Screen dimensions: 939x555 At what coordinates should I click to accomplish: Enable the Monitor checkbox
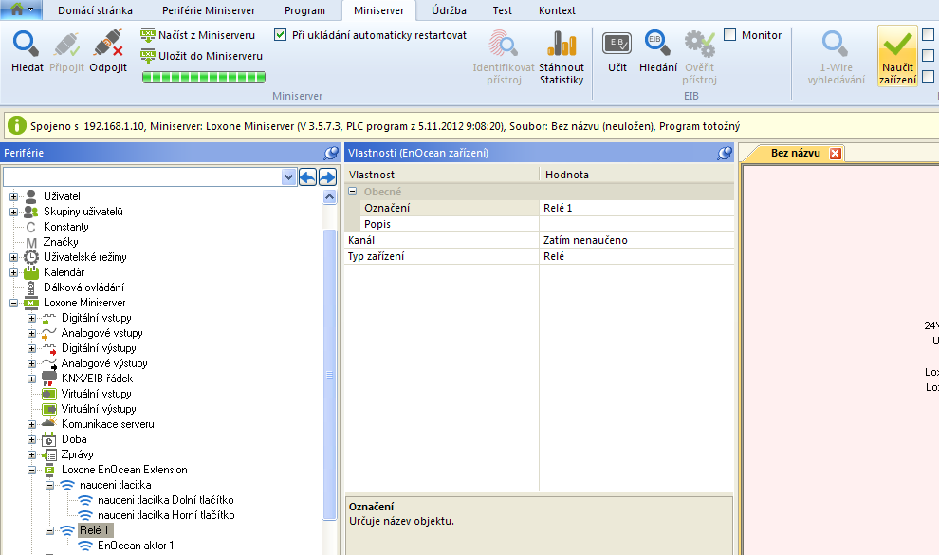[730, 35]
